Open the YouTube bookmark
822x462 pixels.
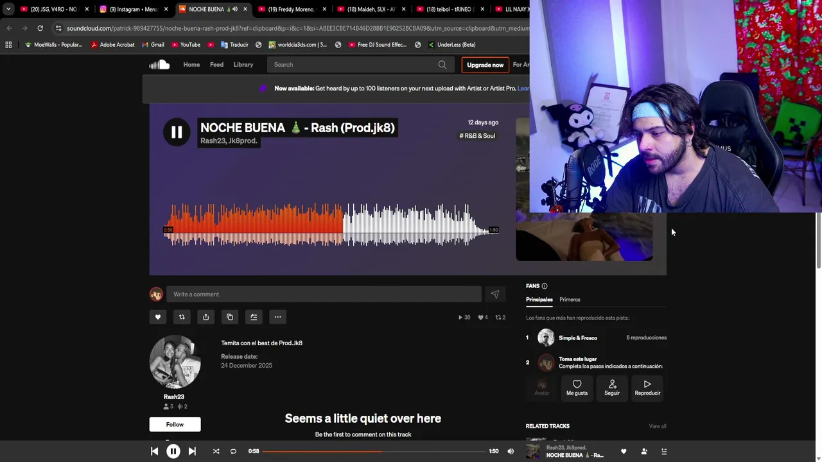[x=186, y=45]
